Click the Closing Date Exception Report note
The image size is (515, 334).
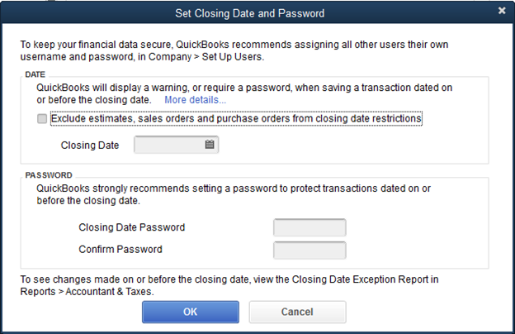(239, 285)
